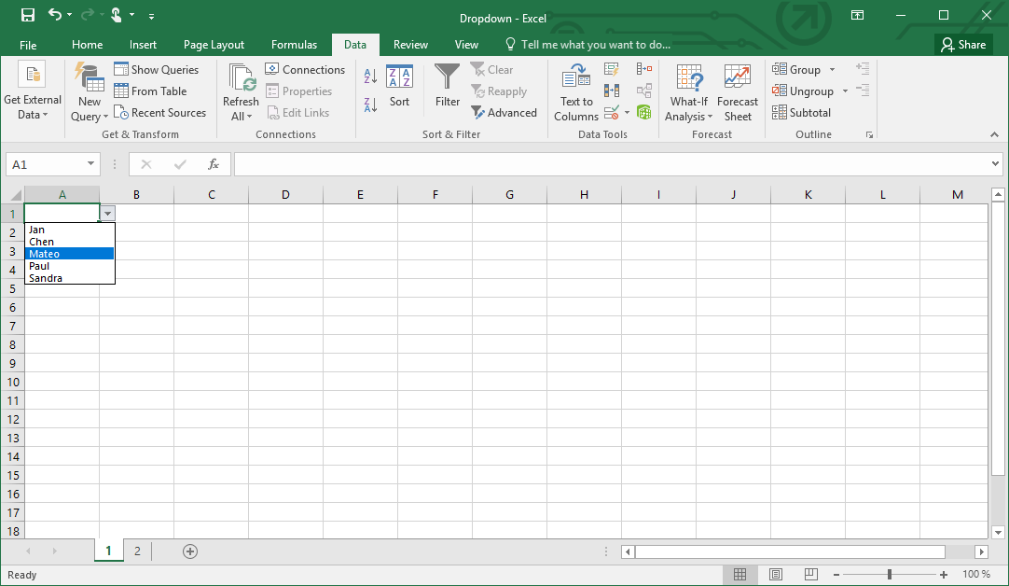This screenshot has height=586, width=1009.
Task: Open the New Query dropdown
Action: (88, 91)
